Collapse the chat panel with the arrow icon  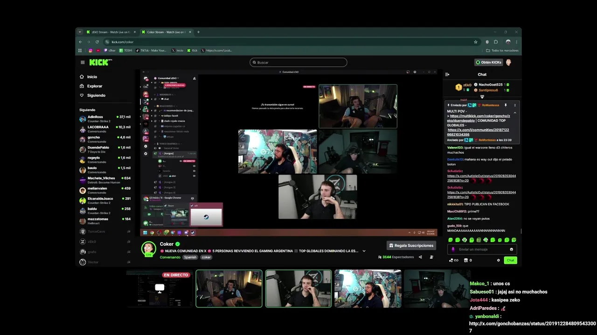tap(447, 74)
